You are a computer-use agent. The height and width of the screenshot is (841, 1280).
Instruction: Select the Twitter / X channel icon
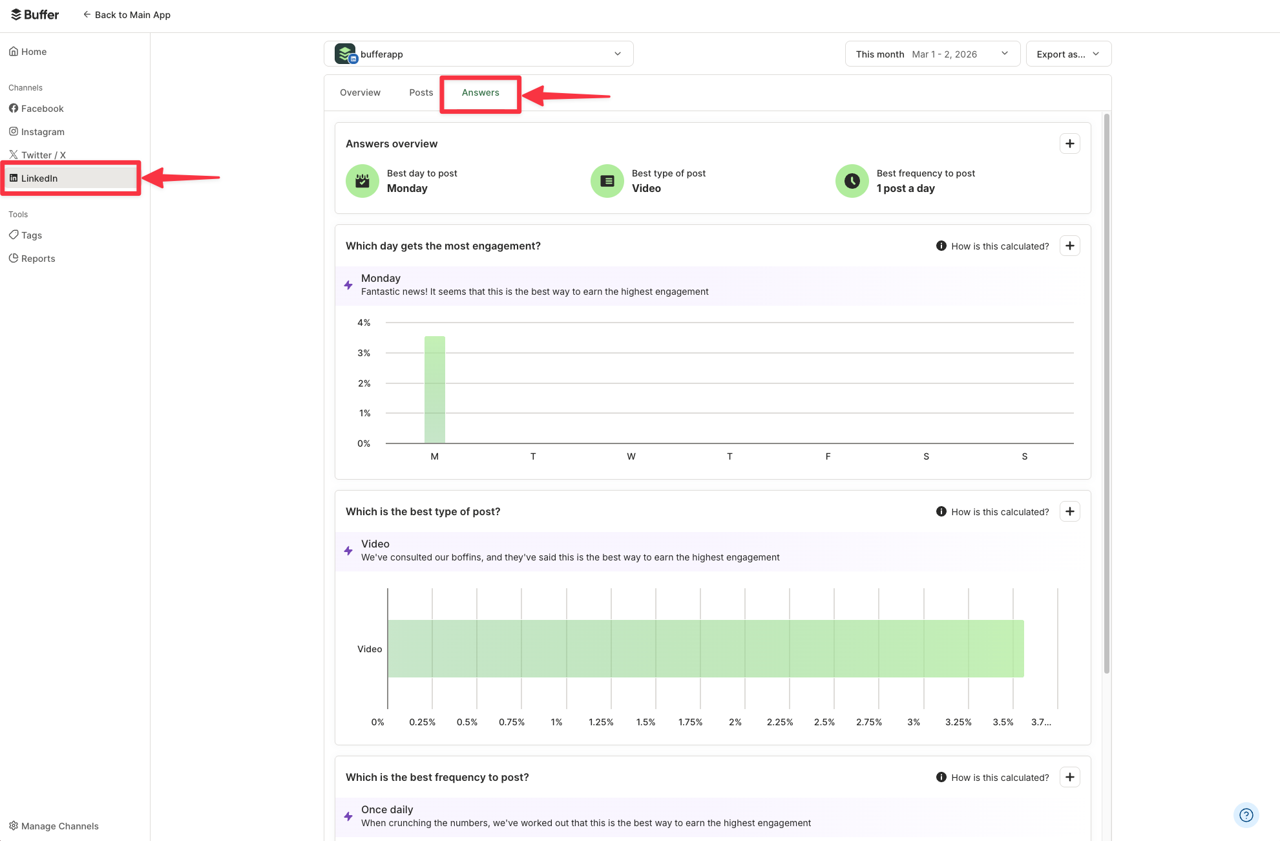click(14, 154)
